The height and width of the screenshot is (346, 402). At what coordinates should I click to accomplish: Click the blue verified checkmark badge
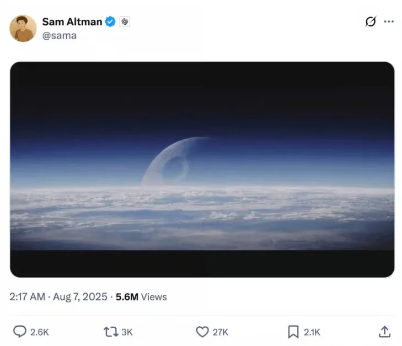tap(110, 21)
